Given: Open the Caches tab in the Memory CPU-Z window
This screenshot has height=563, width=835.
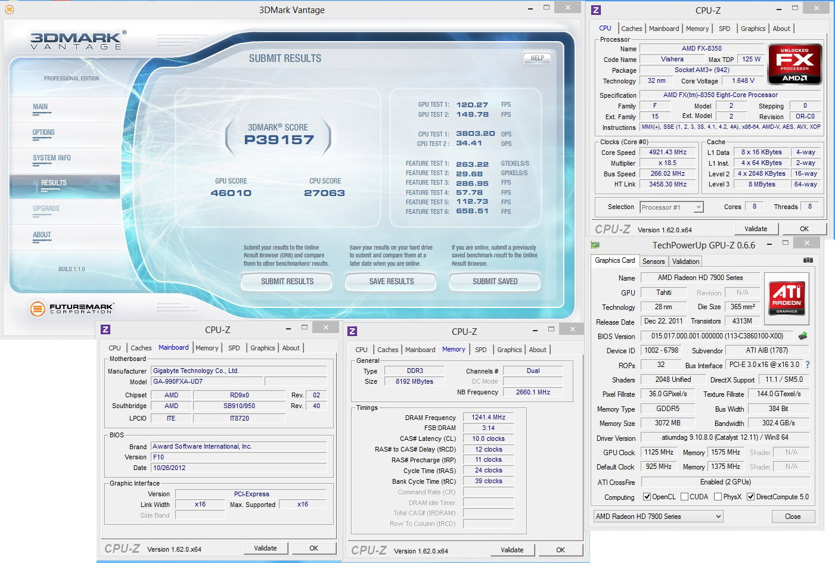Looking at the screenshot, I should (388, 350).
